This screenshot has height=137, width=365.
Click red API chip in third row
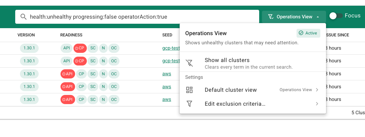coord(68,74)
